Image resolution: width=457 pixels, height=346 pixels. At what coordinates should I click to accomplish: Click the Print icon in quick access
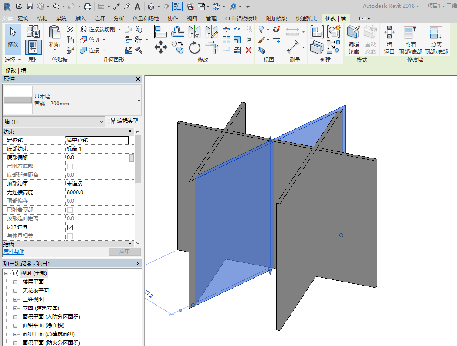click(88, 7)
